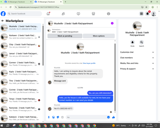Click the Search Facebook input field
Viewport: 160px width, 128px height.
point(24,14)
